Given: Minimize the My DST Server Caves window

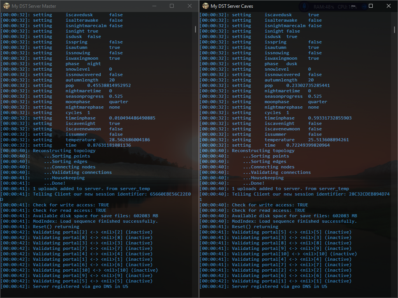Looking at the screenshot, I should [x=353, y=6].
